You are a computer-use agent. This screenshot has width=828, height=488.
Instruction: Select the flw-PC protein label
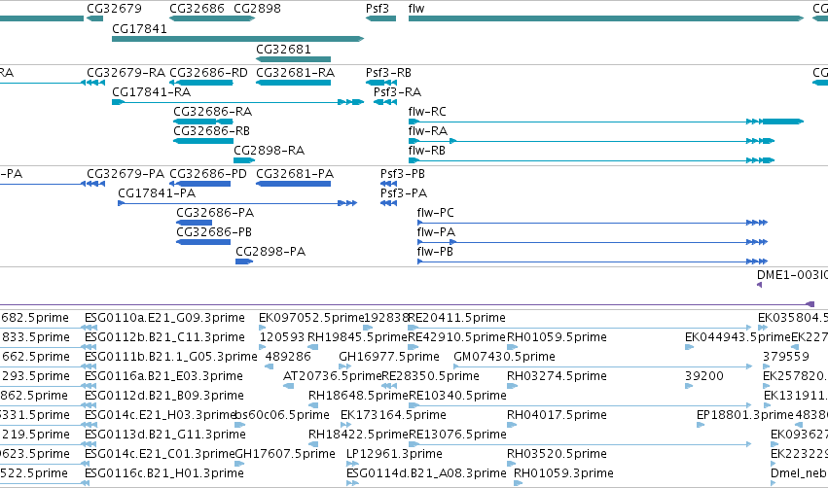(435, 213)
